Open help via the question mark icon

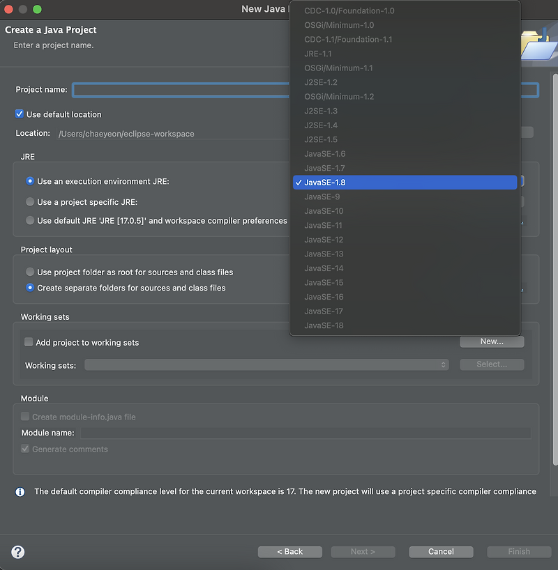[17, 551]
